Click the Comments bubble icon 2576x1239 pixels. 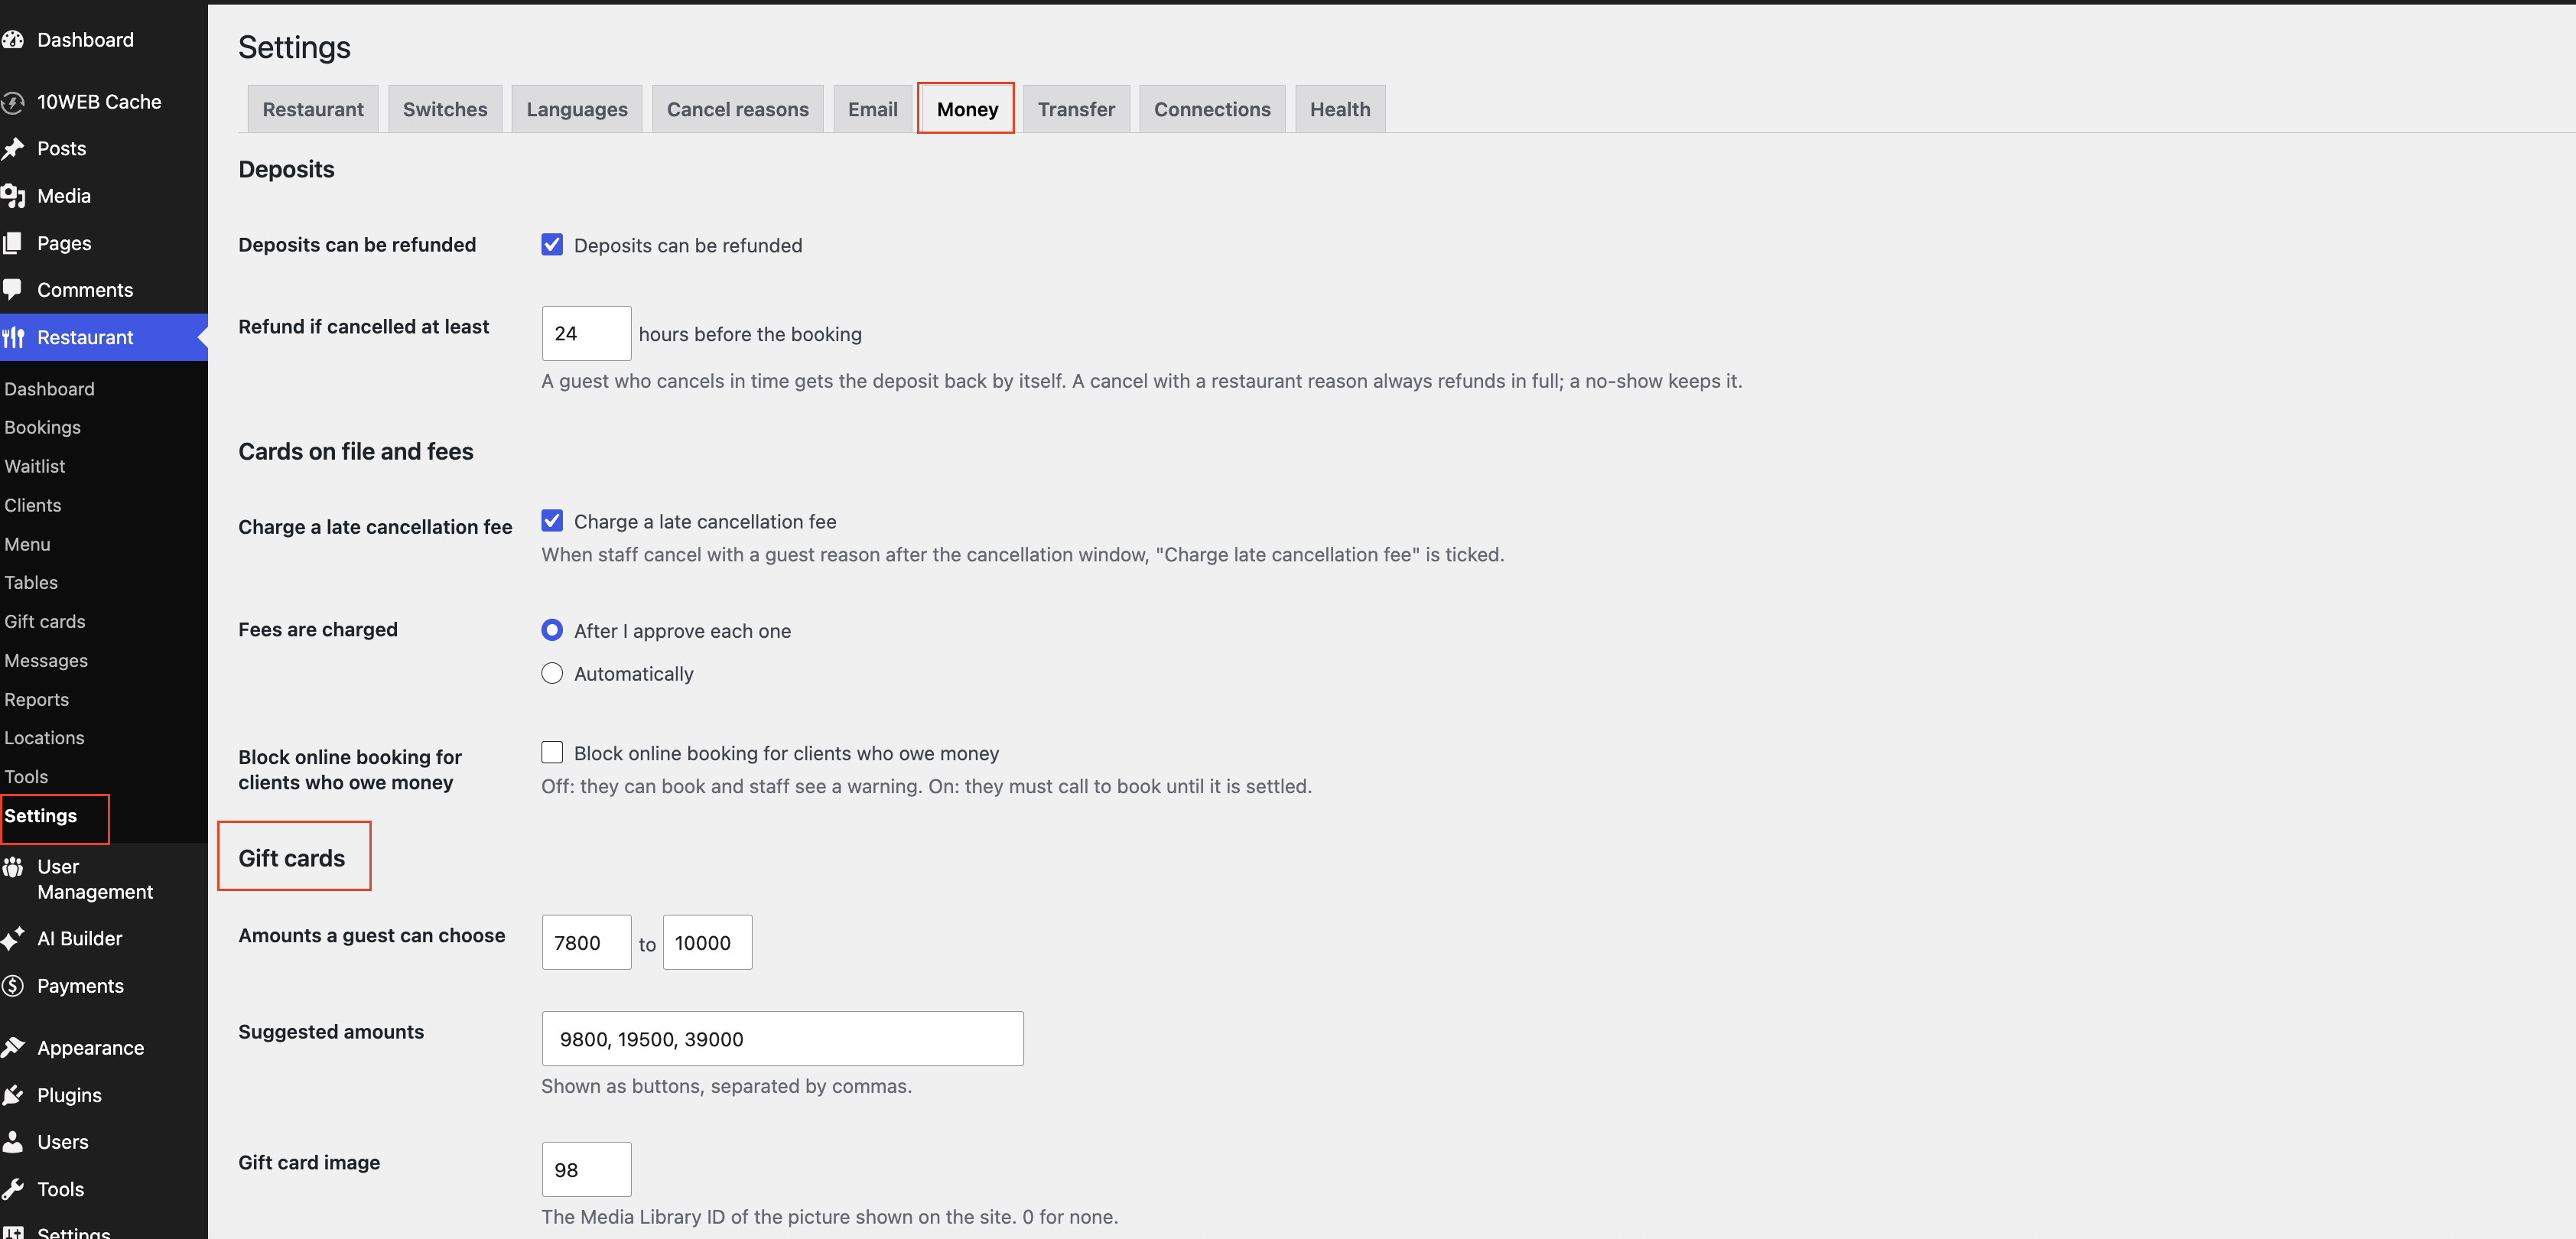[13, 290]
